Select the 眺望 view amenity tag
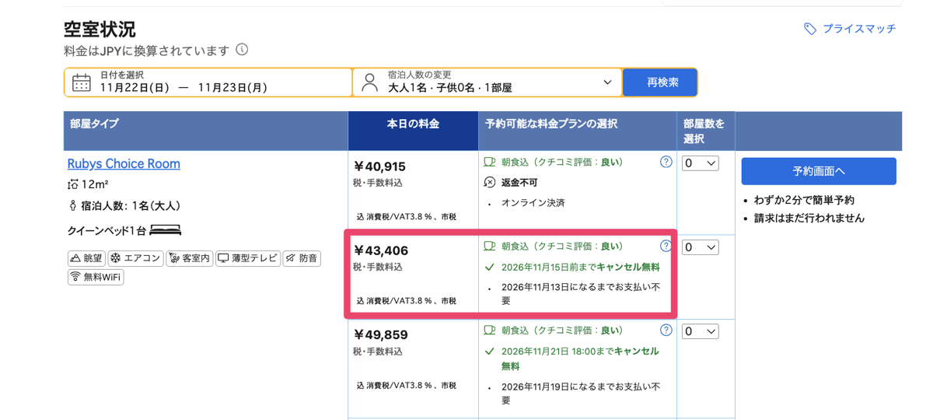This screenshot has width=933, height=420. [86, 258]
